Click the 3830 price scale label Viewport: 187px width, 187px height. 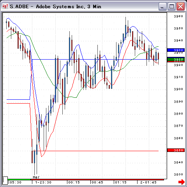[x=178, y=175]
